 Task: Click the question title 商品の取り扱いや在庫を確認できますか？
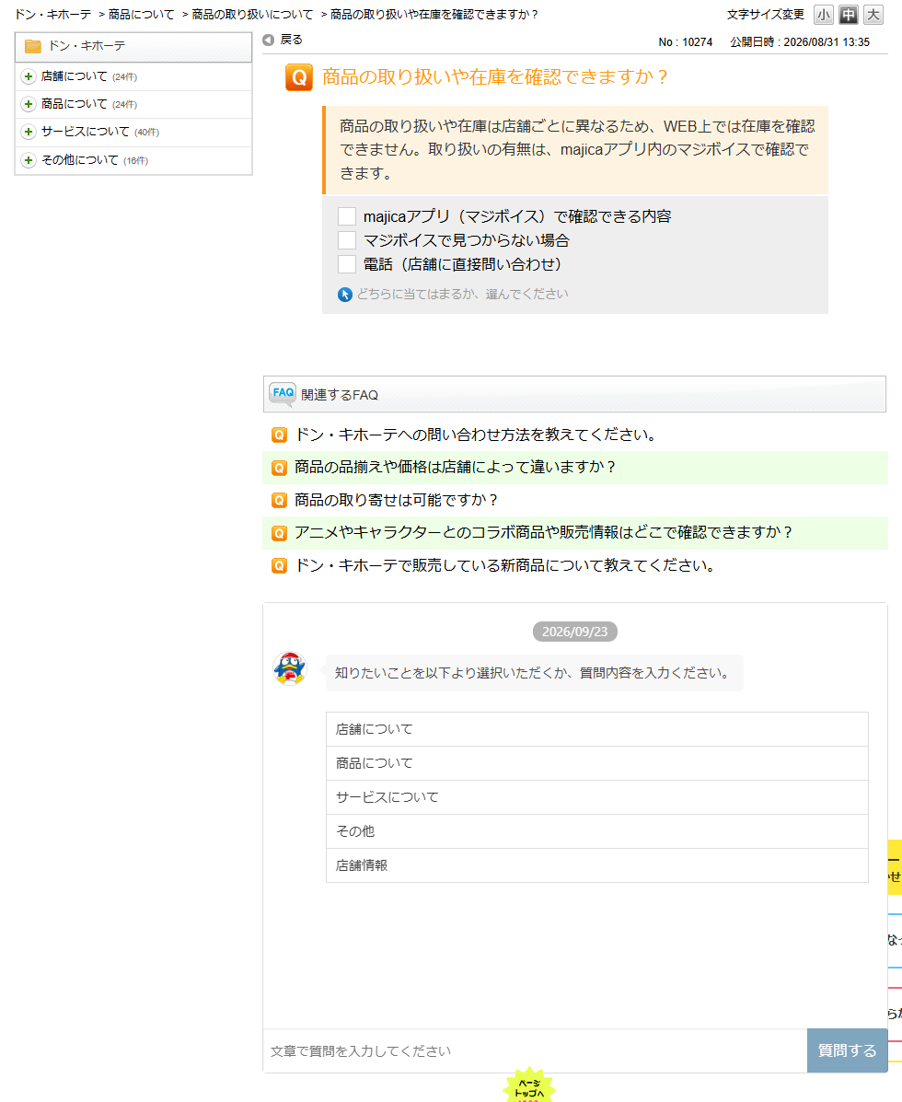pos(494,77)
